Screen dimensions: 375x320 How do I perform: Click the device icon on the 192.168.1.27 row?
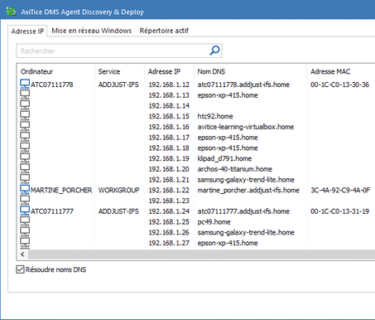click(25, 242)
